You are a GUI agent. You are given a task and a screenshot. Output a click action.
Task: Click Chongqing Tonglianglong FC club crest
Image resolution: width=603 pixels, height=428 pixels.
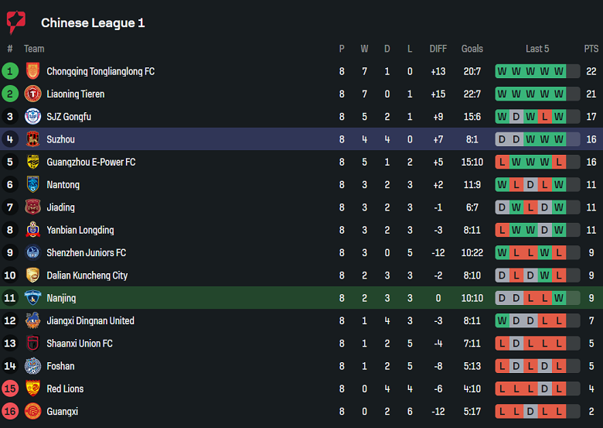[32, 71]
